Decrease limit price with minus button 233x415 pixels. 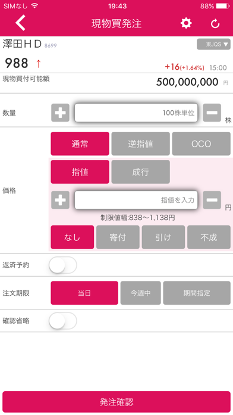(212, 200)
